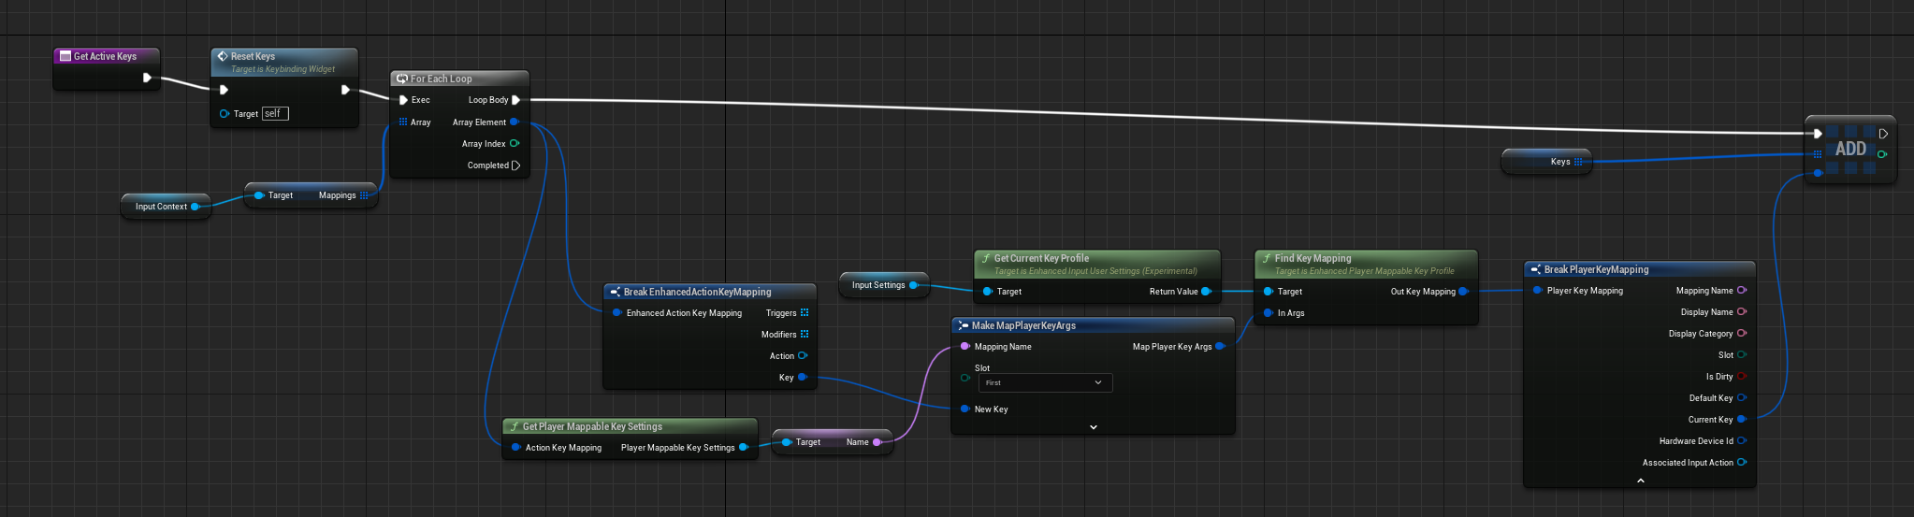Click the Completed exec pin on For Each Loop

(x=515, y=165)
